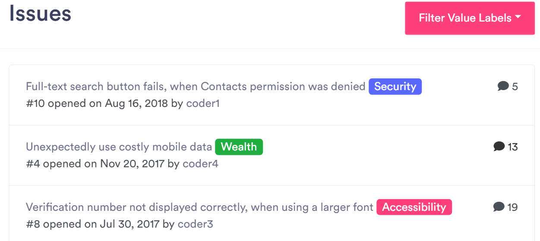Click the dropdown caret on Filter button
Image resolution: width=540 pixels, height=241 pixels.
[x=518, y=17]
